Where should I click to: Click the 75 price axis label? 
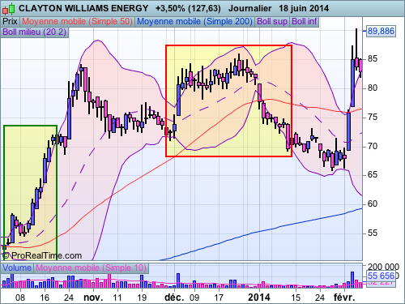373,118
